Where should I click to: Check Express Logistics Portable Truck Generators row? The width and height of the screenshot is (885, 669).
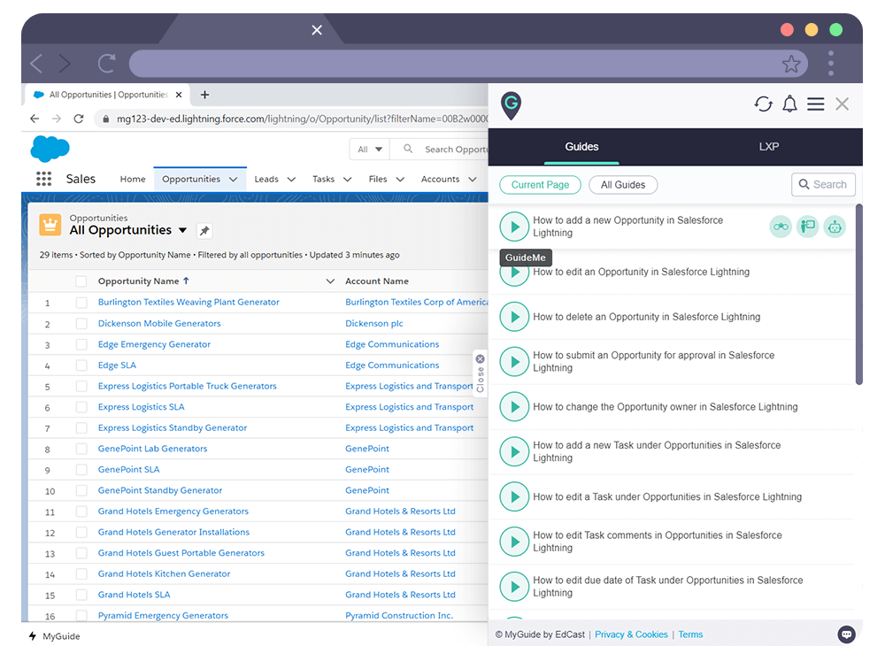pos(81,386)
